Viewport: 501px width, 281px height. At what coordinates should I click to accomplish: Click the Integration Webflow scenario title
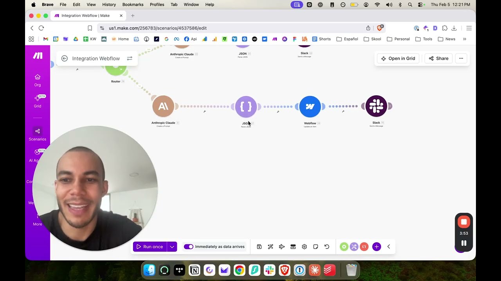96,59
